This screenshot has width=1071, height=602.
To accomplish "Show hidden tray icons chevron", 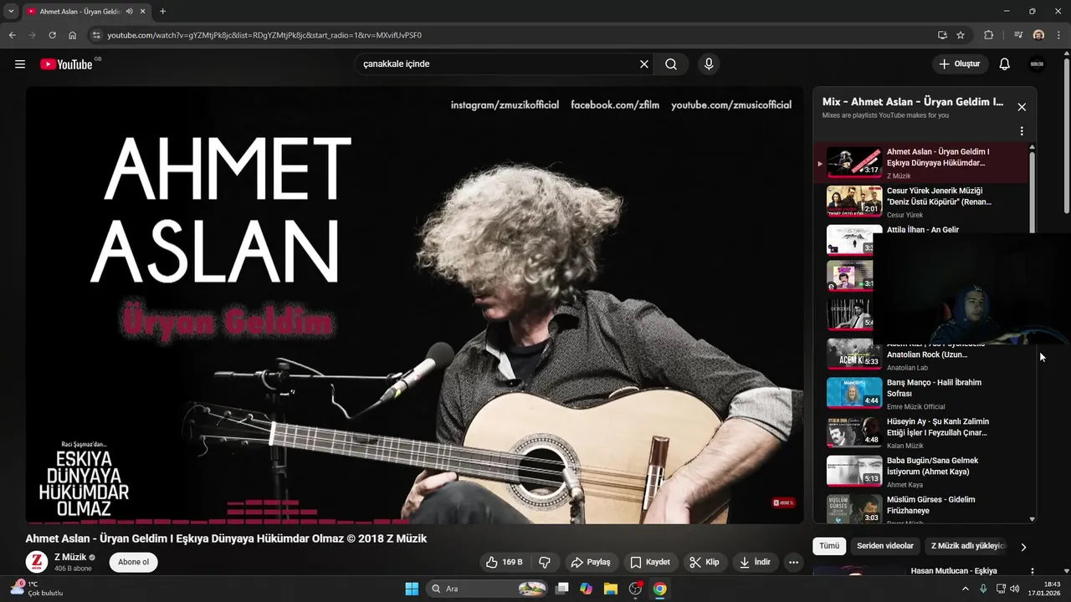I will pos(966,589).
